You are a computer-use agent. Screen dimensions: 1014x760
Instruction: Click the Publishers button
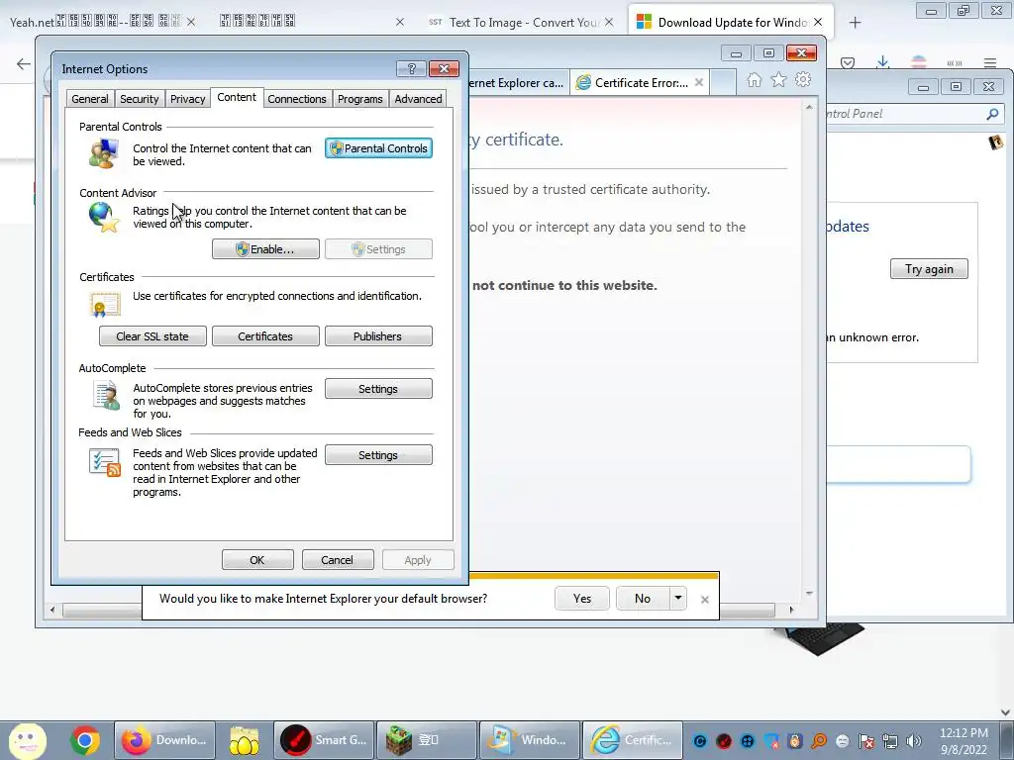pyautogui.click(x=378, y=336)
